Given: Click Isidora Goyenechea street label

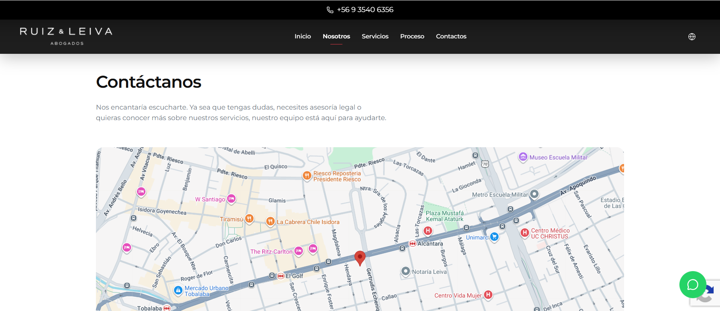Looking at the screenshot, I should click(x=162, y=211).
